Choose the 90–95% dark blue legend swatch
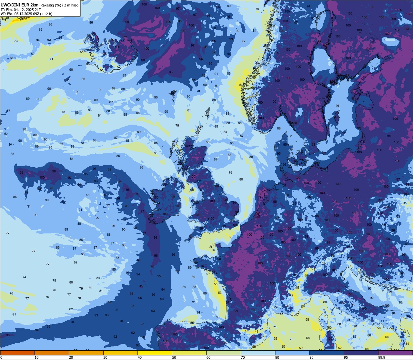Viewport: 413px width, 360px height. point(327,353)
